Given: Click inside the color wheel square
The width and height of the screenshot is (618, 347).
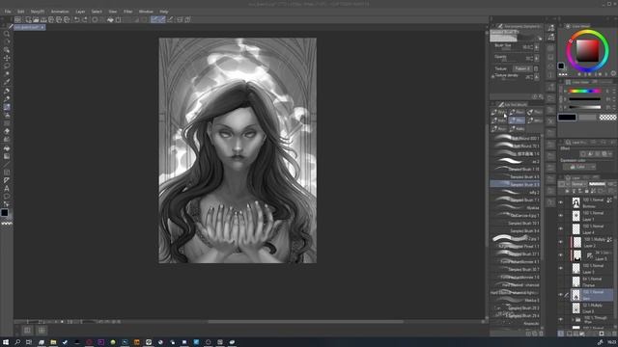Looking at the screenshot, I should pyautogui.click(x=587, y=51).
